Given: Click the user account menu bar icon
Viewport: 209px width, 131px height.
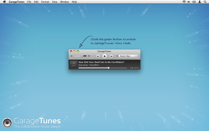Looking at the screenshot, I should click(200, 2).
